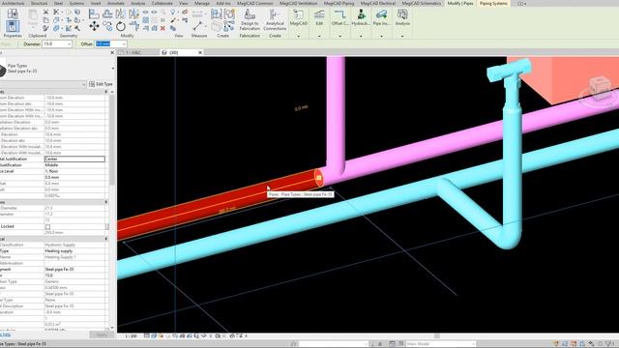Click the ViewCube in the 3D view
Image resolution: width=619 pixels, height=348 pixels.
point(600,88)
